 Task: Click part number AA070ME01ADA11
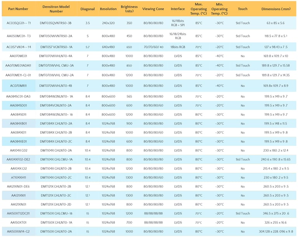[x=18, y=66]
